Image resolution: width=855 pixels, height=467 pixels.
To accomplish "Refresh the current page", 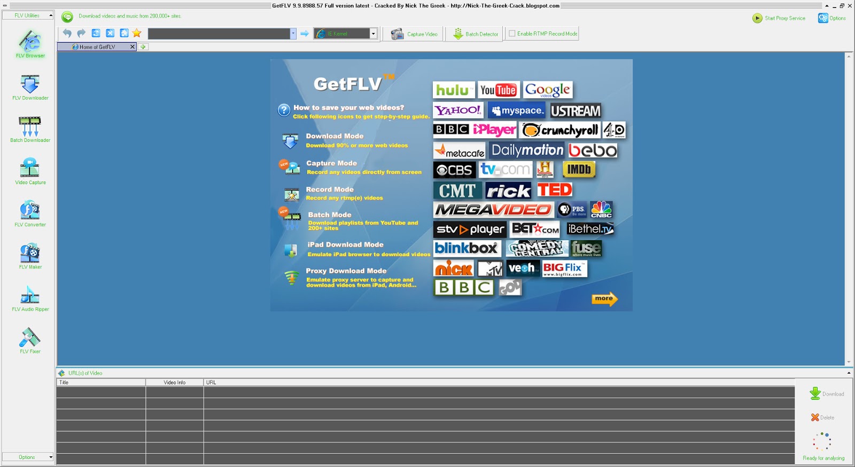I will 96,33.
